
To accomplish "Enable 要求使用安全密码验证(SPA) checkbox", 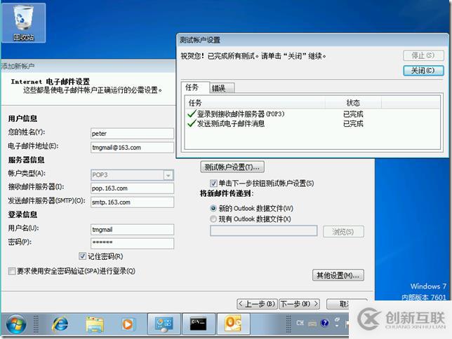I will (12, 271).
